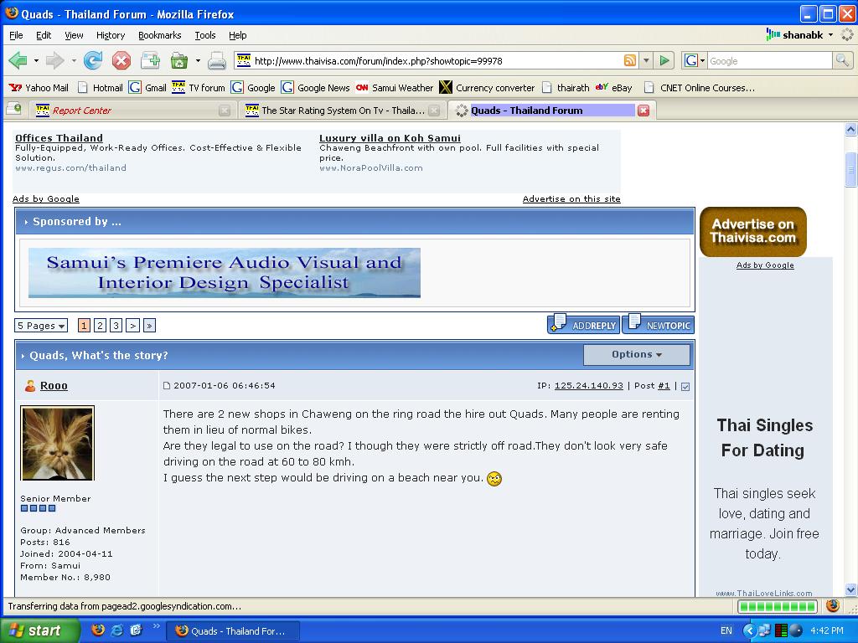Click the Samui's Premiere Audio Visual banner

pos(225,273)
